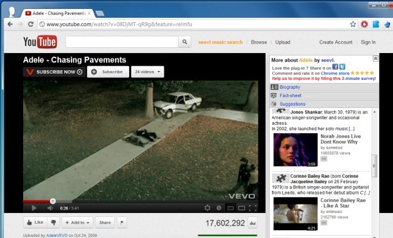Flag the video with the flag icon
The image size is (393, 238).
pyautogui.click(x=122, y=222)
